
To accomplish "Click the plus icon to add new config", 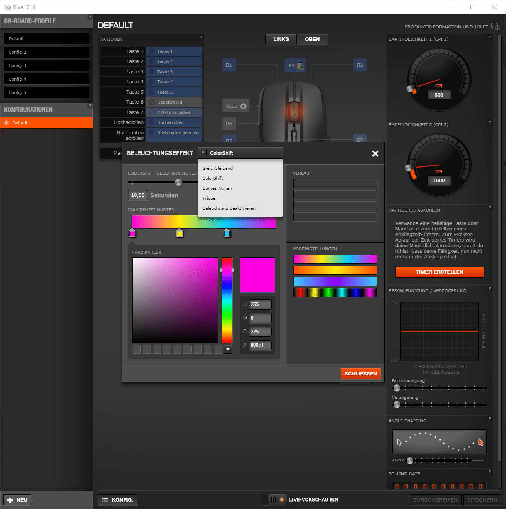I will point(10,500).
